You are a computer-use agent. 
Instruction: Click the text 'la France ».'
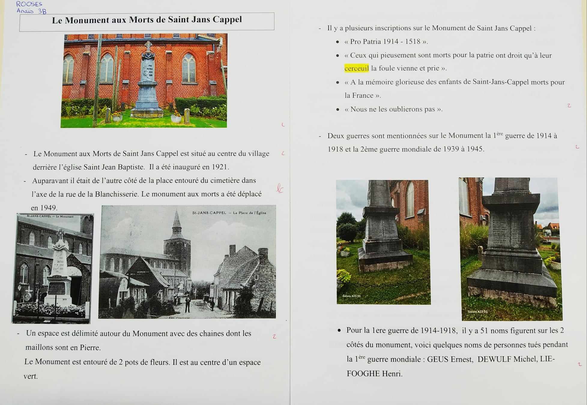pyautogui.click(x=363, y=95)
